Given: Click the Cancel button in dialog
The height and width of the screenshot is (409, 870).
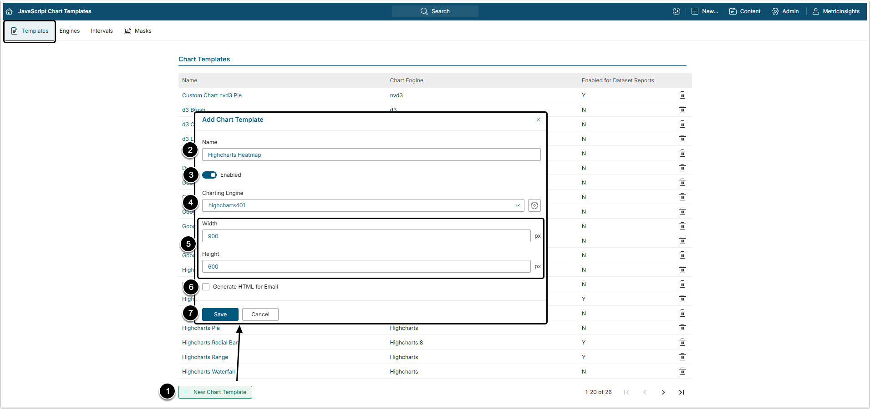Looking at the screenshot, I should [x=260, y=314].
